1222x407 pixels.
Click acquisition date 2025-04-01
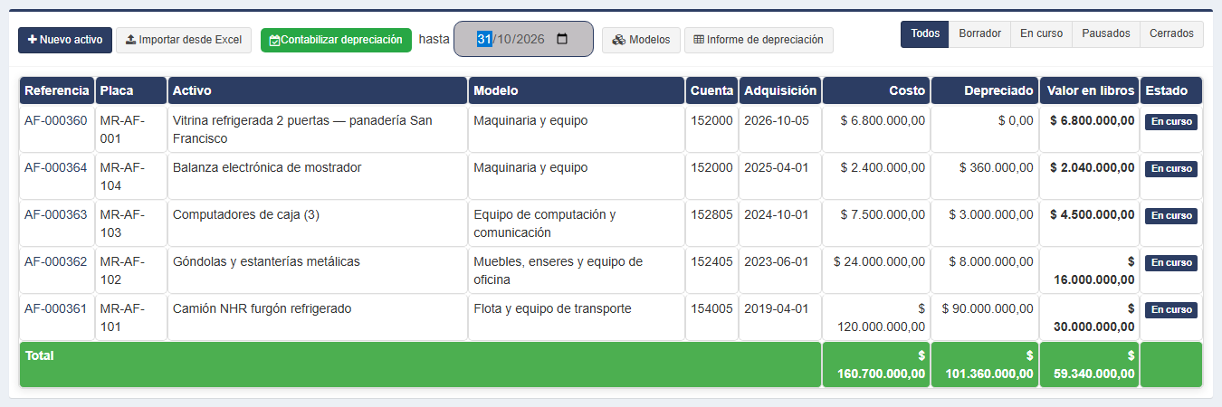(776, 167)
